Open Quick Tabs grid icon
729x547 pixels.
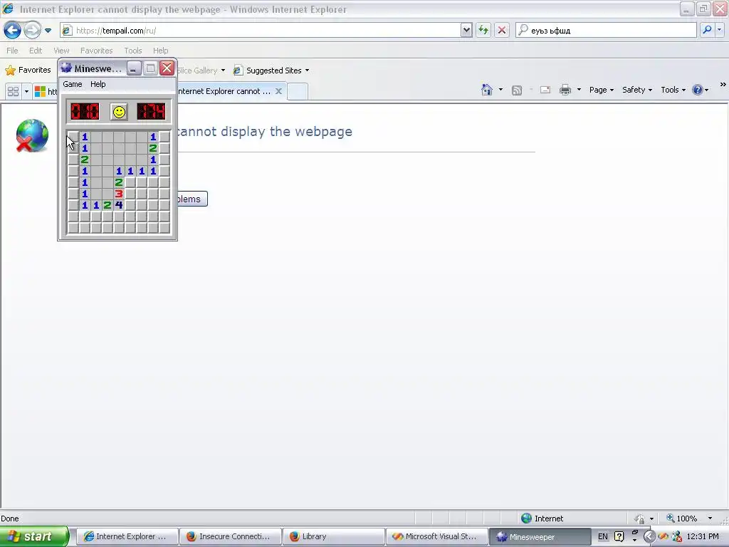(x=13, y=91)
